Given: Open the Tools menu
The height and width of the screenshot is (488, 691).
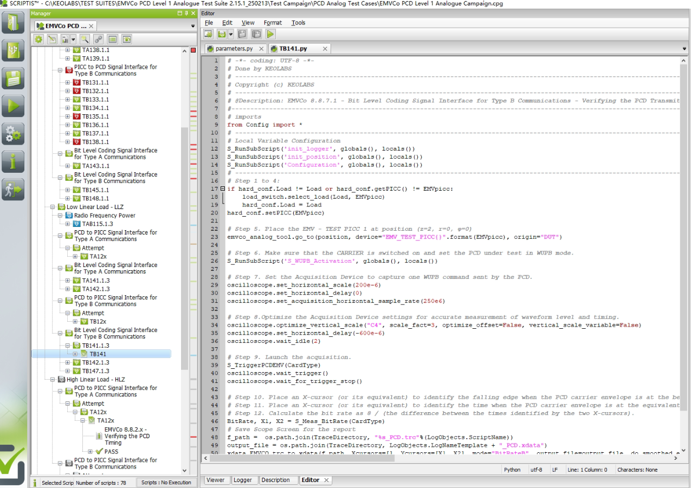Looking at the screenshot, I should (298, 23).
